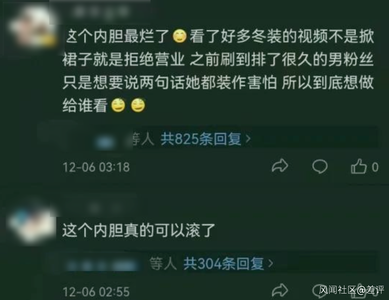Open reply bubble on the 03:18 comment

pyautogui.click(x=320, y=166)
